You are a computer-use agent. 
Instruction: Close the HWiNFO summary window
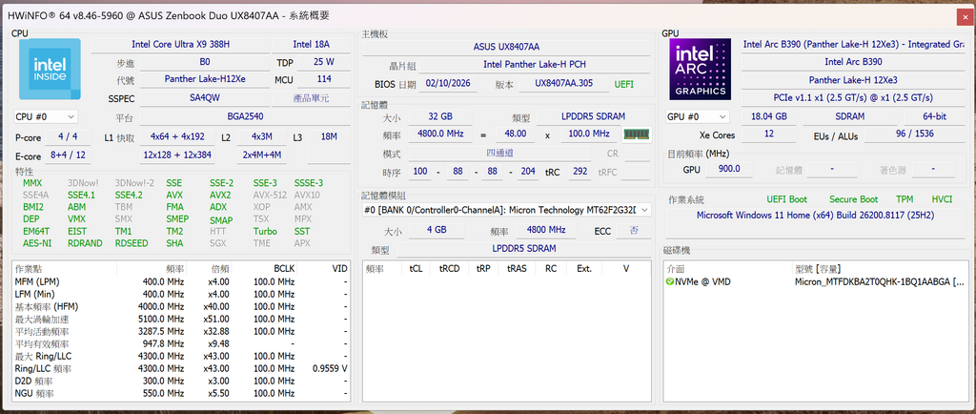[x=963, y=17]
